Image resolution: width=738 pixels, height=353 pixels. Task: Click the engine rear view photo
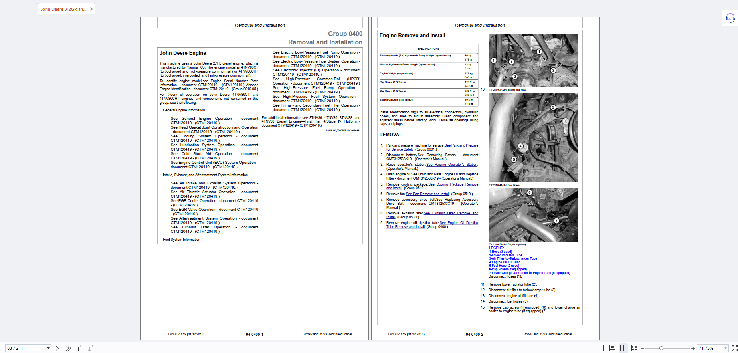[x=533, y=61]
